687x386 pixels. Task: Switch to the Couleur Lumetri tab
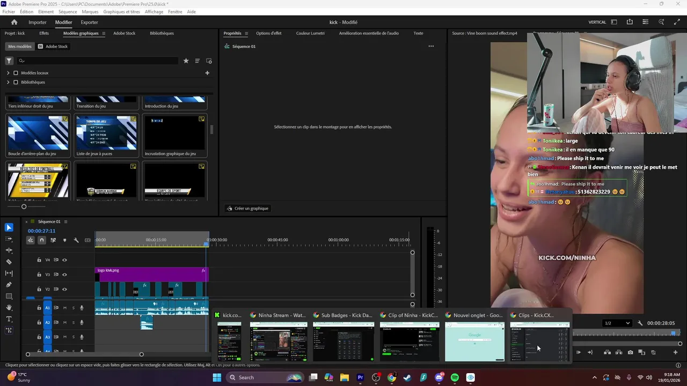click(310, 33)
